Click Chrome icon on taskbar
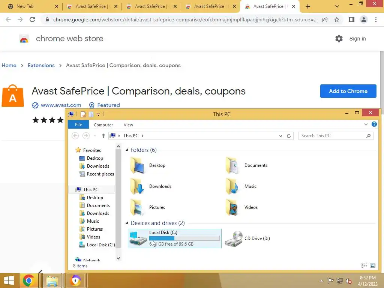The height and width of the screenshot is (288, 384). 28,280
